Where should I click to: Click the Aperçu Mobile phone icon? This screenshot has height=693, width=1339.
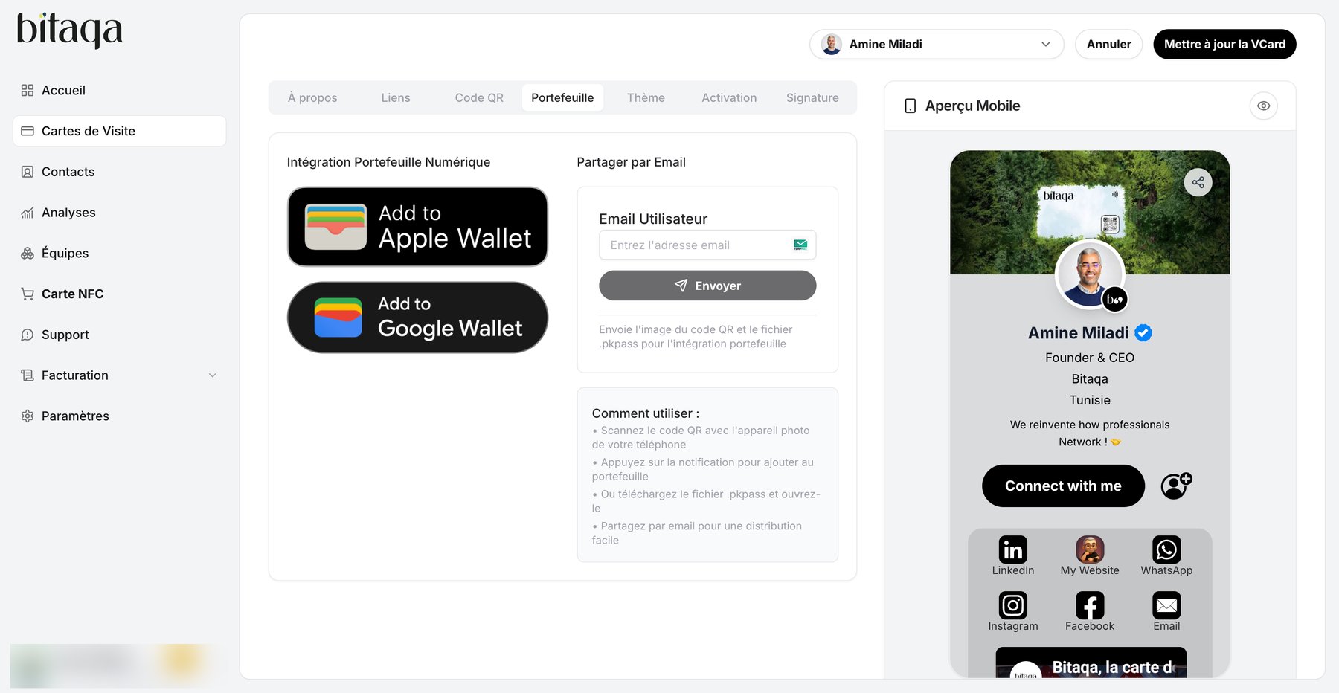pos(910,106)
